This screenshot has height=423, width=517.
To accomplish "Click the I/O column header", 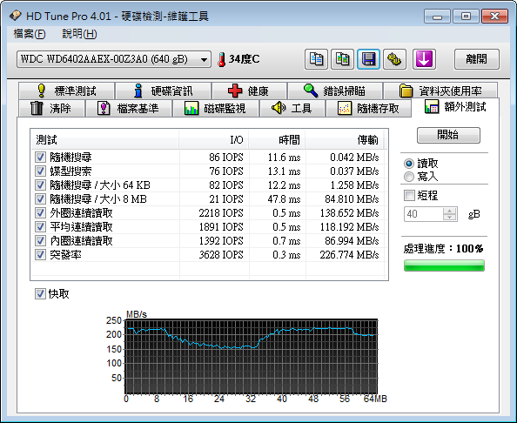I will pos(214,140).
